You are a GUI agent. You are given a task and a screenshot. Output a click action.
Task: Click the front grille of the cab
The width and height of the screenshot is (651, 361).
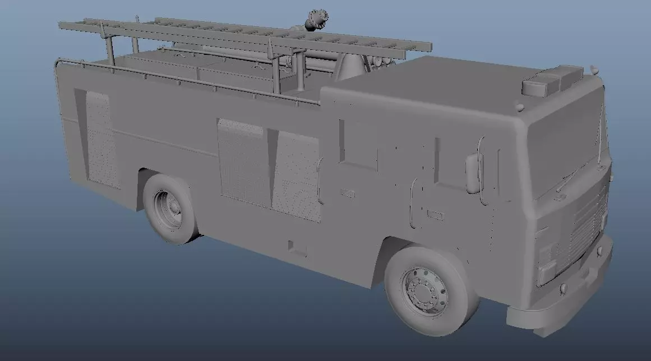tap(588, 226)
